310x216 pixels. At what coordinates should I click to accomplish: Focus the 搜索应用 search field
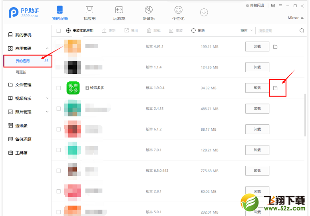277,31
